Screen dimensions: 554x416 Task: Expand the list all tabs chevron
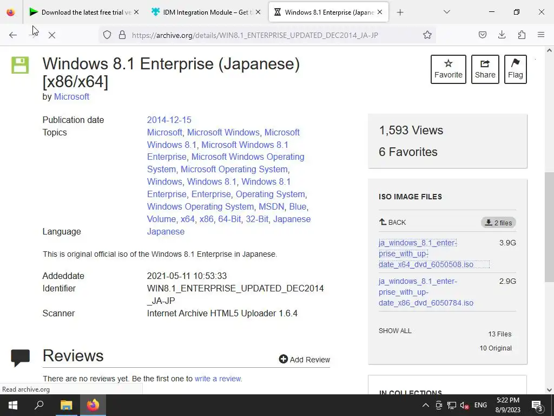pos(446,12)
